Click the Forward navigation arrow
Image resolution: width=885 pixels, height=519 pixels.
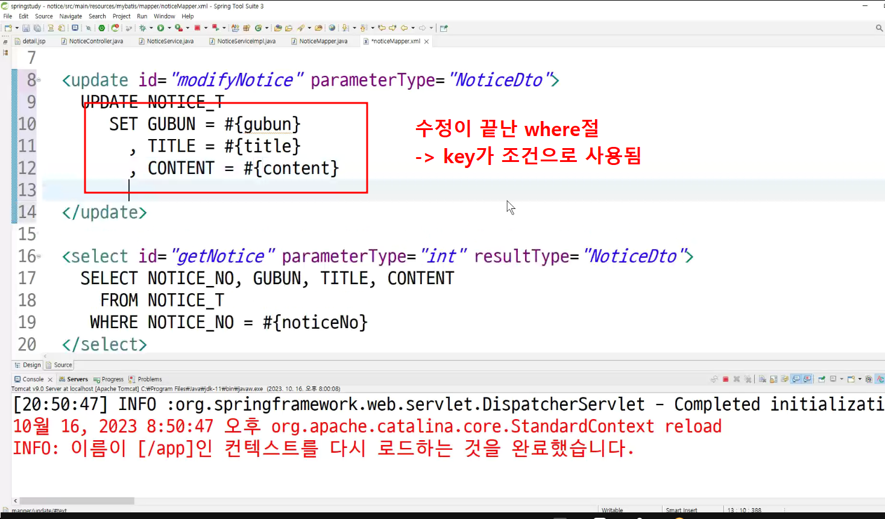pyautogui.click(x=422, y=28)
